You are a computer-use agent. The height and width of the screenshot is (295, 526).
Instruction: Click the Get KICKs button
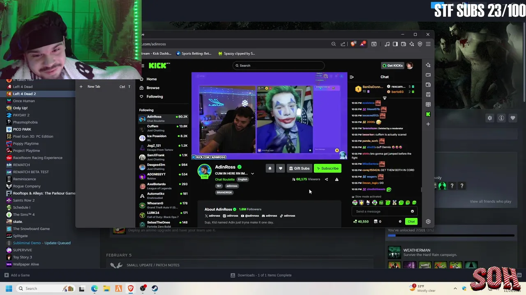point(392,66)
